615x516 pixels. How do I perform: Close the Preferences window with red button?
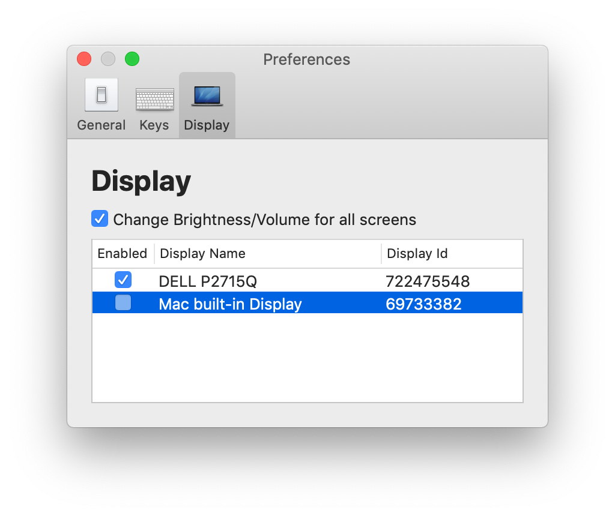pyautogui.click(x=84, y=59)
